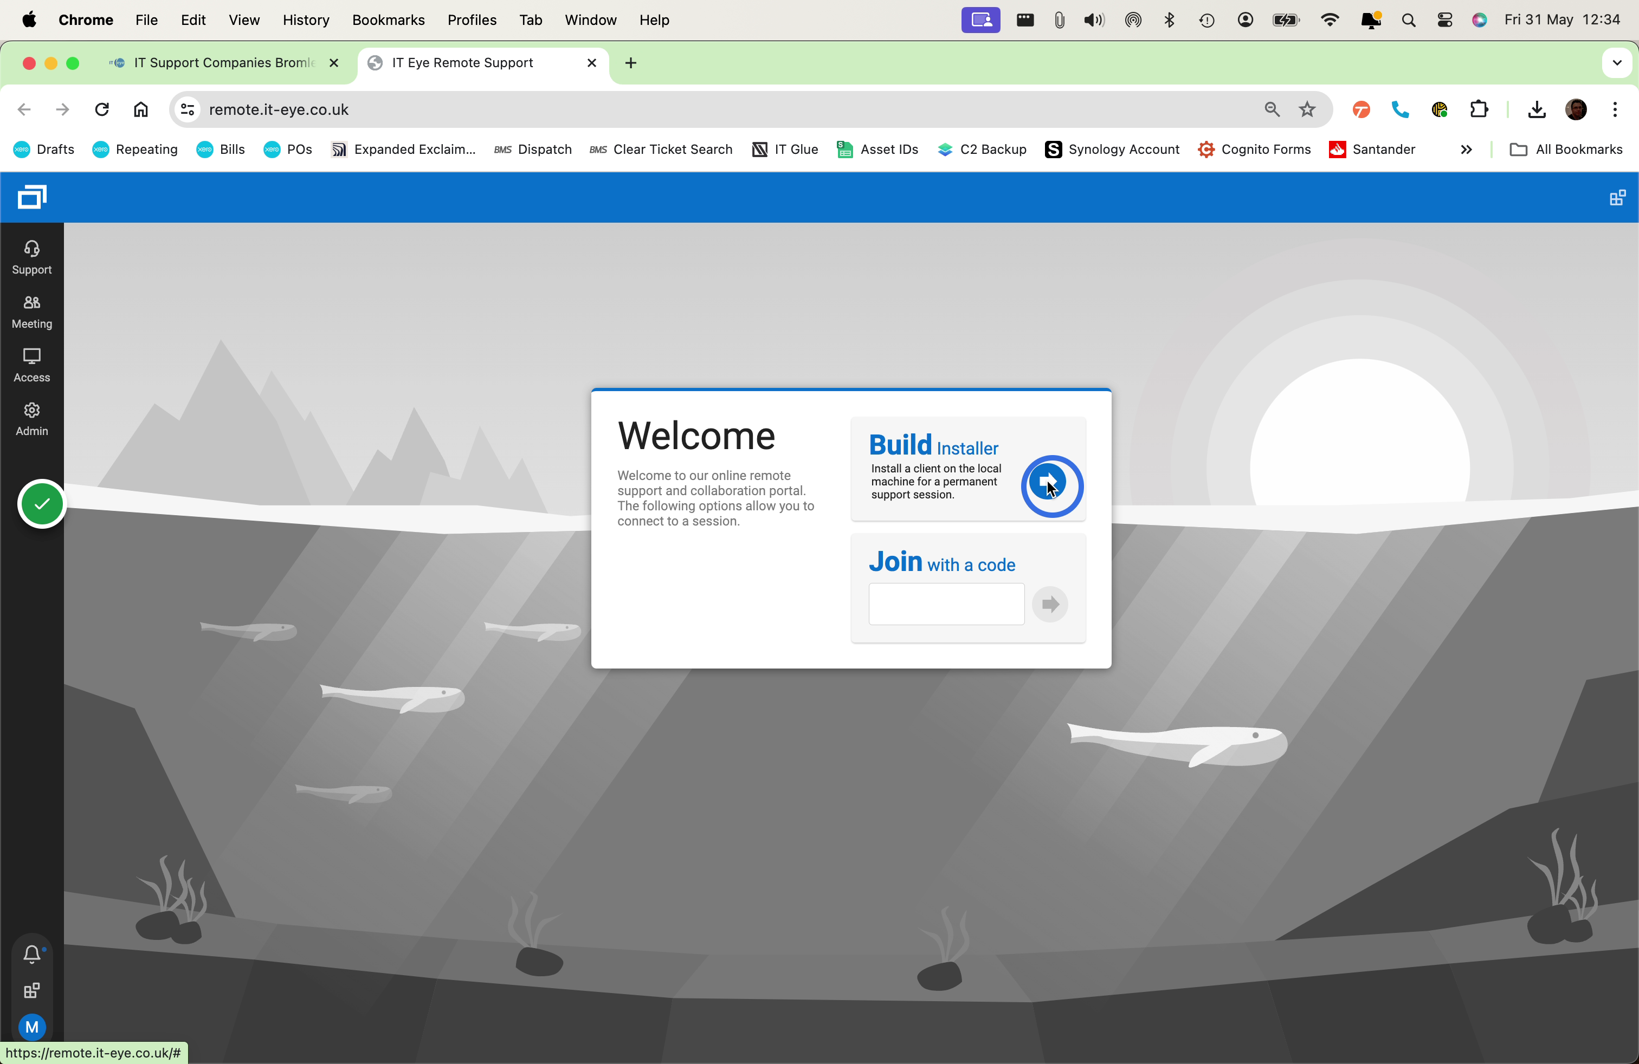Open the Bookmarks menu

[388, 20]
